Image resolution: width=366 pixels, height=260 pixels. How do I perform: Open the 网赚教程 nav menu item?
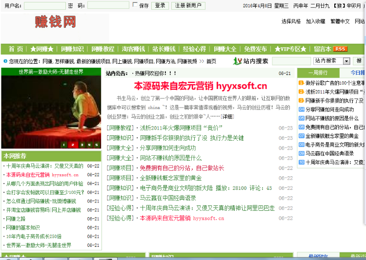coord(103,49)
